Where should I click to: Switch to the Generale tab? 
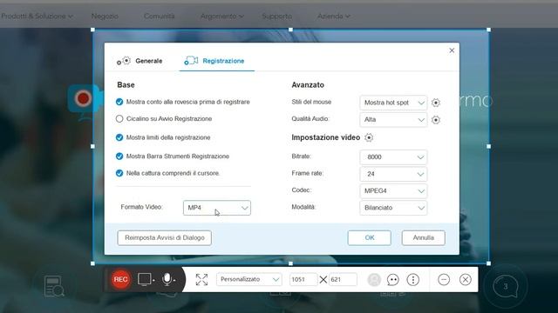[x=139, y=61]
